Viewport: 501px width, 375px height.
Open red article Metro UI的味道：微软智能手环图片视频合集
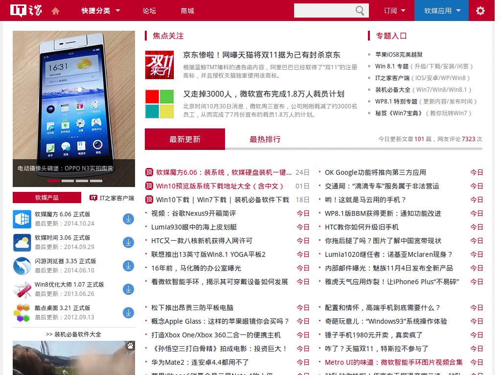(394, 362)
